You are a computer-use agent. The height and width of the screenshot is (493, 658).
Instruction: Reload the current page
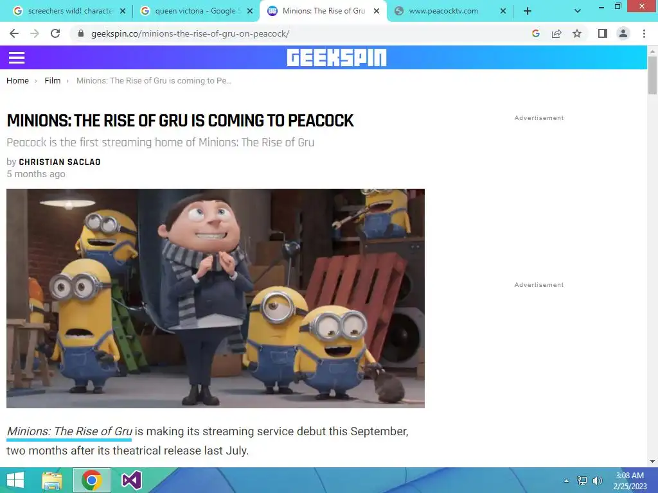coord(55,33)
